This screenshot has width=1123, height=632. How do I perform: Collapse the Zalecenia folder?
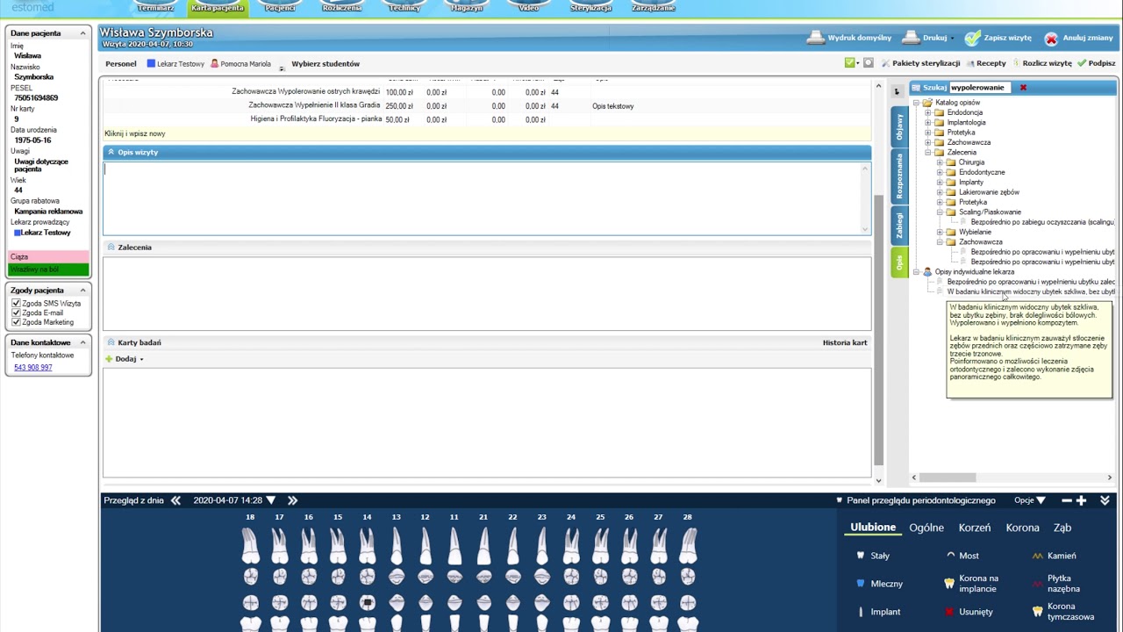coord(927,153)
